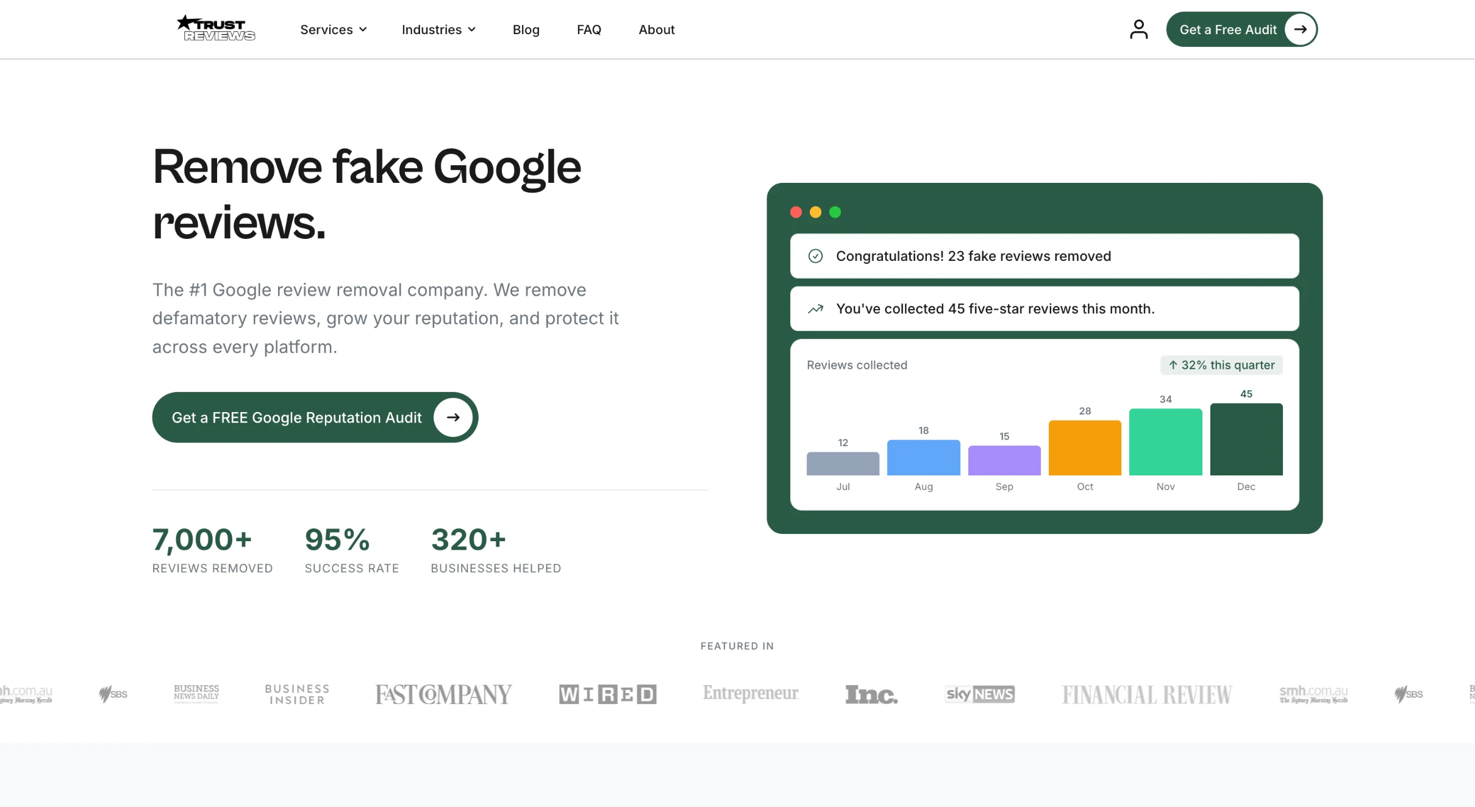The height and width of the screenshot is (807, 1475).
Task: Click the arrow icon inside Get a Free Audit
Action: [1299, 29]
